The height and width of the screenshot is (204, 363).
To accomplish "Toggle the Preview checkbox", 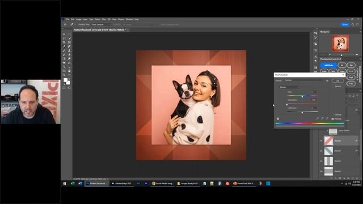I will tap(333, 119).
